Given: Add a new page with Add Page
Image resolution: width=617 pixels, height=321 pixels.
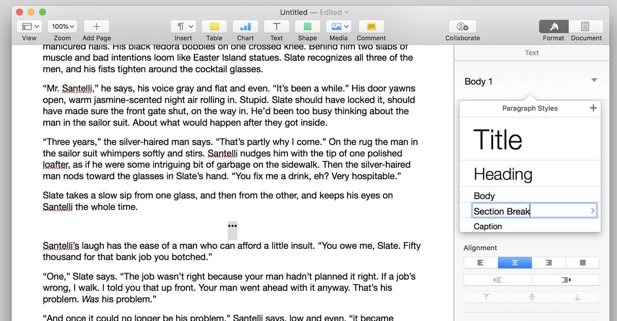Looking at the screenshot, I should point(96,27).
